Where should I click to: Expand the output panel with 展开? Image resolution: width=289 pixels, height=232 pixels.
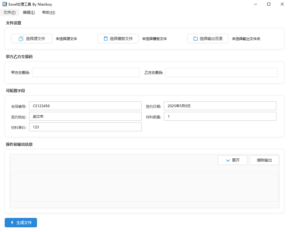(232, 160)
